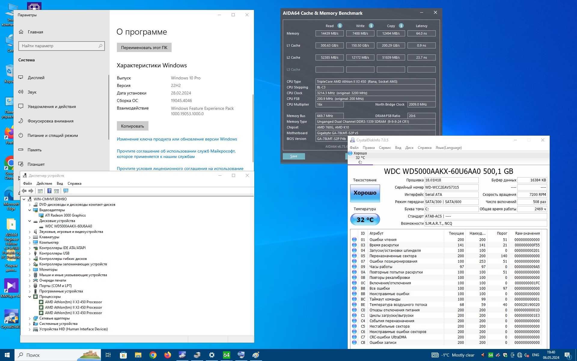Click the muted volume icon in tray
Image resolution: width=577 pixels, height=361 pixels.
point(527,355)
